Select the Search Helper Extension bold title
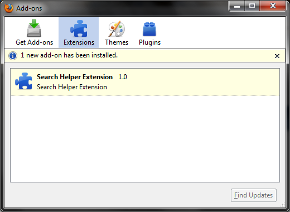Image resolution: width=290 pixels, height=212 pixels. click(75, 77)
